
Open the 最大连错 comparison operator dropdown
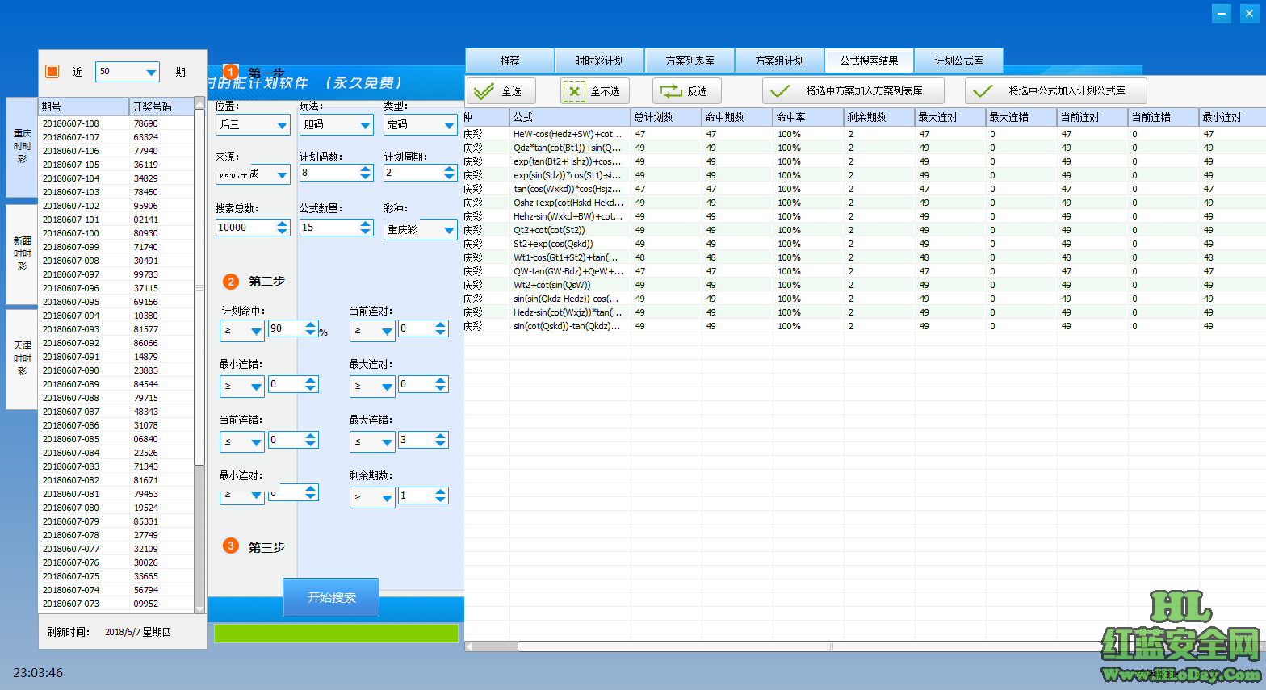tap(372, 441)
